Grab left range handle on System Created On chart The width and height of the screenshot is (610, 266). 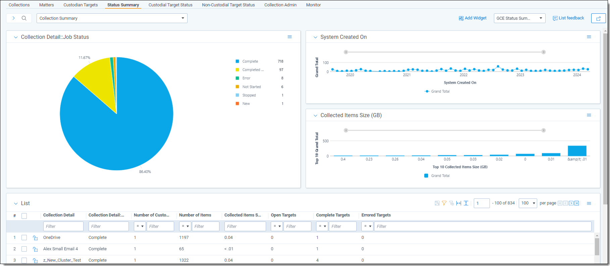click(x=346, y=52)
